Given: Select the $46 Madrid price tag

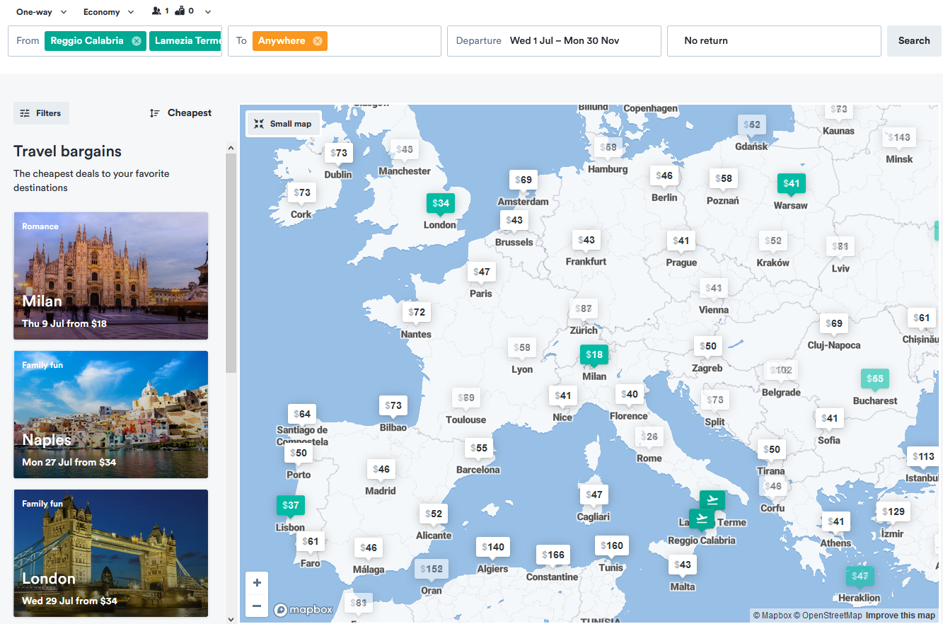Looking at the screenshot, I should 381,469.
